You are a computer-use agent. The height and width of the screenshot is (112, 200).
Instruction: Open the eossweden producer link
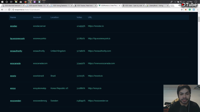pyautogui.click(x=16, y=101)
